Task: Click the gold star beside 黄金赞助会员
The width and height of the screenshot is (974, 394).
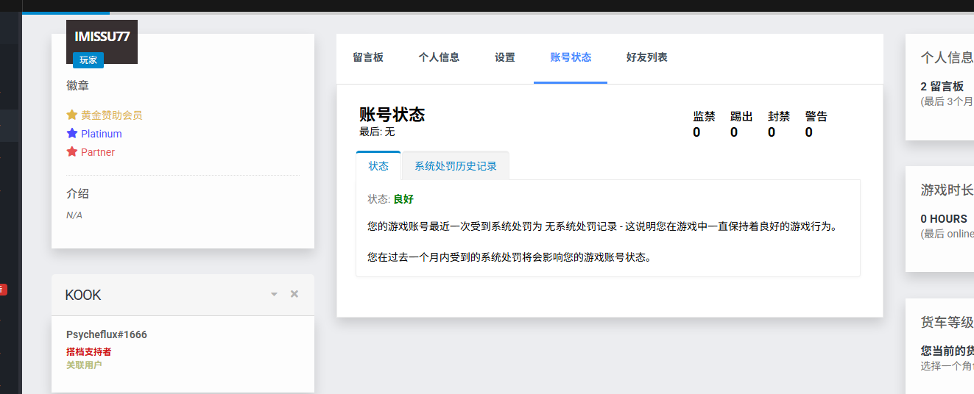Action: (x=72, y=115)
